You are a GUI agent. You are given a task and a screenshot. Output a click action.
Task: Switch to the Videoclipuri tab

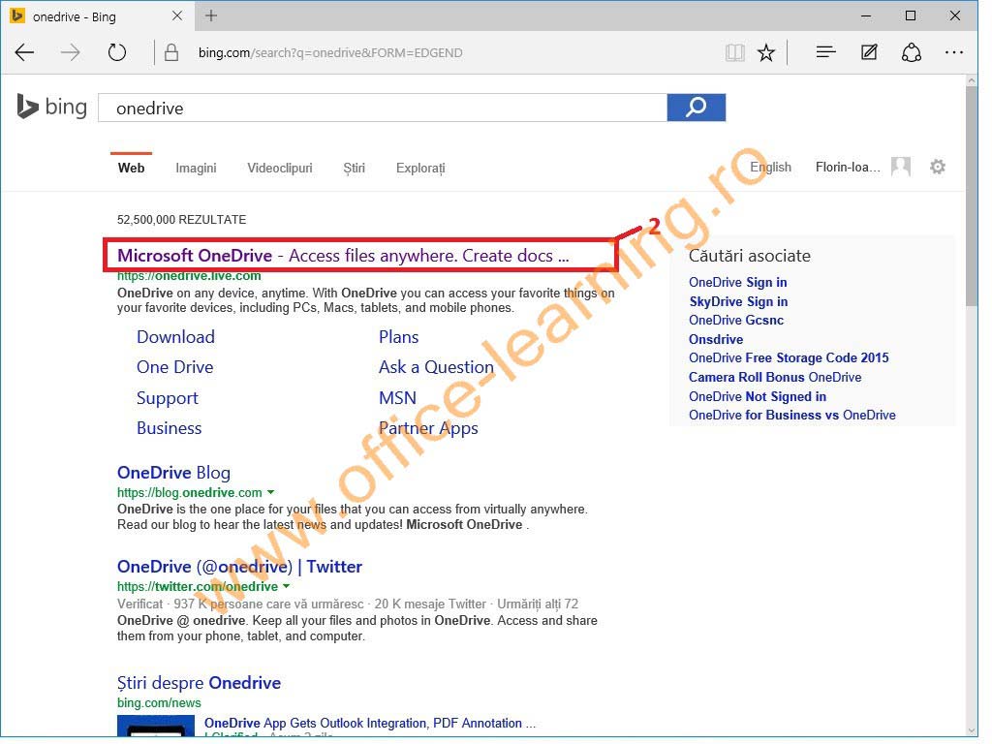[x=280, y=169]
